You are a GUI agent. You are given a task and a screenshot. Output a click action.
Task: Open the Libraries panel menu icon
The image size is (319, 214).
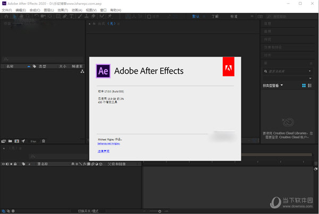coord(311,63)
